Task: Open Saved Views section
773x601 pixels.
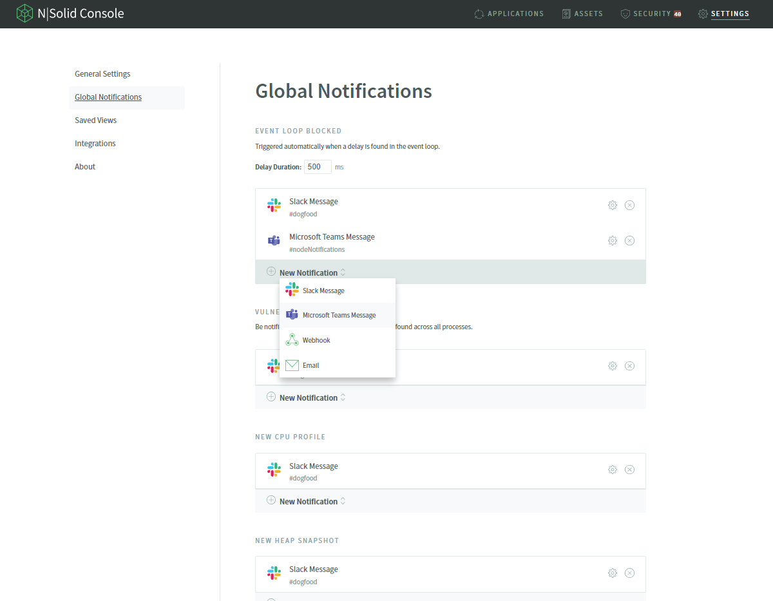Action: (95, 120)
